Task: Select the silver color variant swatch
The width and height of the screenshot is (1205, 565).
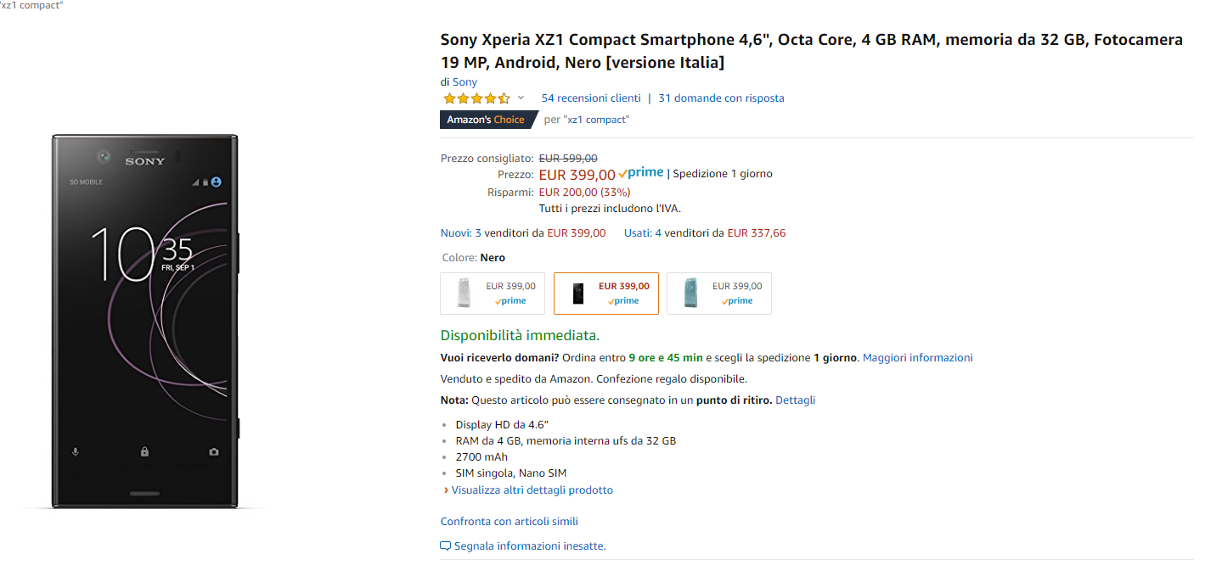Action: [493, 294]
